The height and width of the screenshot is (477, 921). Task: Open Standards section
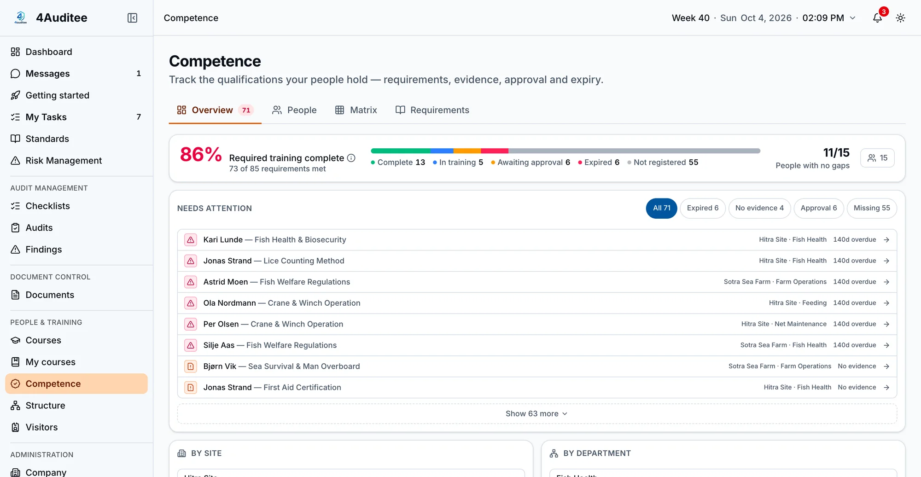tap(76, 139)
